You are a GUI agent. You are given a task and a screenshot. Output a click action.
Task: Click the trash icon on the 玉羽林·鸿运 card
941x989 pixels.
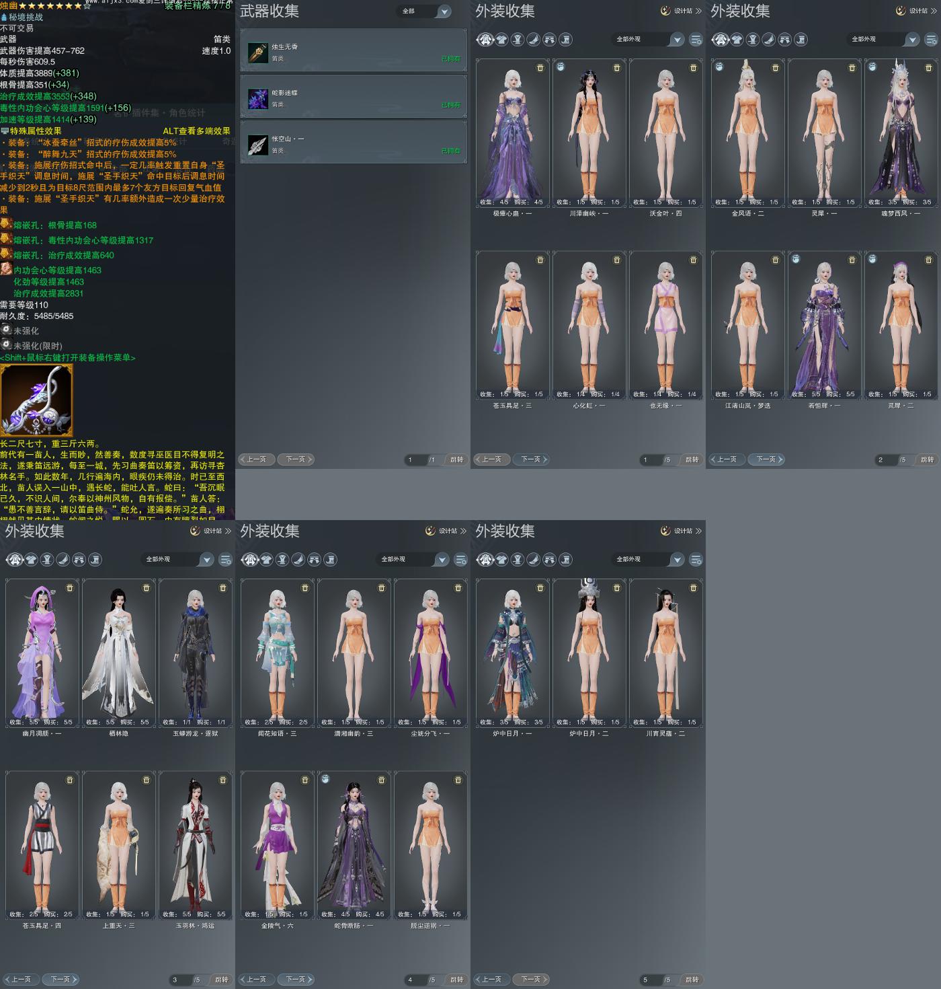223,780
